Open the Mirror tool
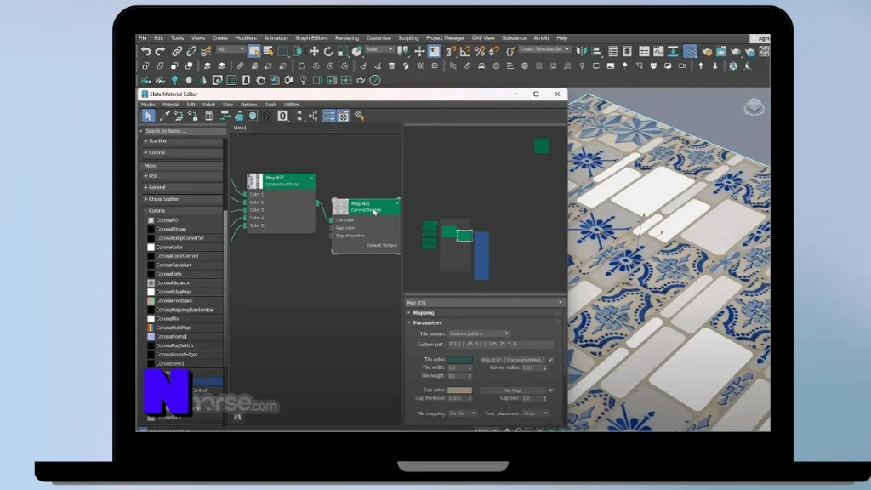The image size is (871, 490). point(582,51)
